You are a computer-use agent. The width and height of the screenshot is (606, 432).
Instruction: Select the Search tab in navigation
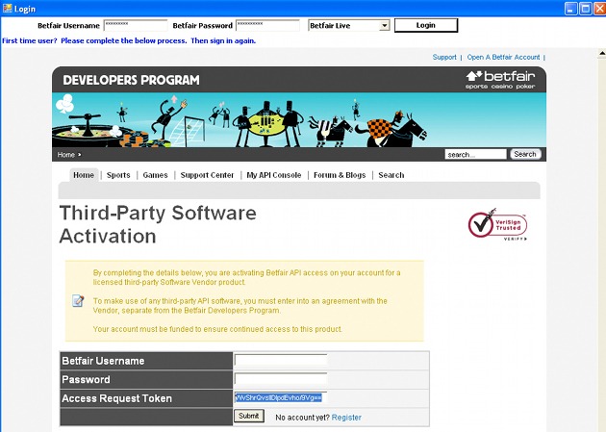tap(391, 175)
